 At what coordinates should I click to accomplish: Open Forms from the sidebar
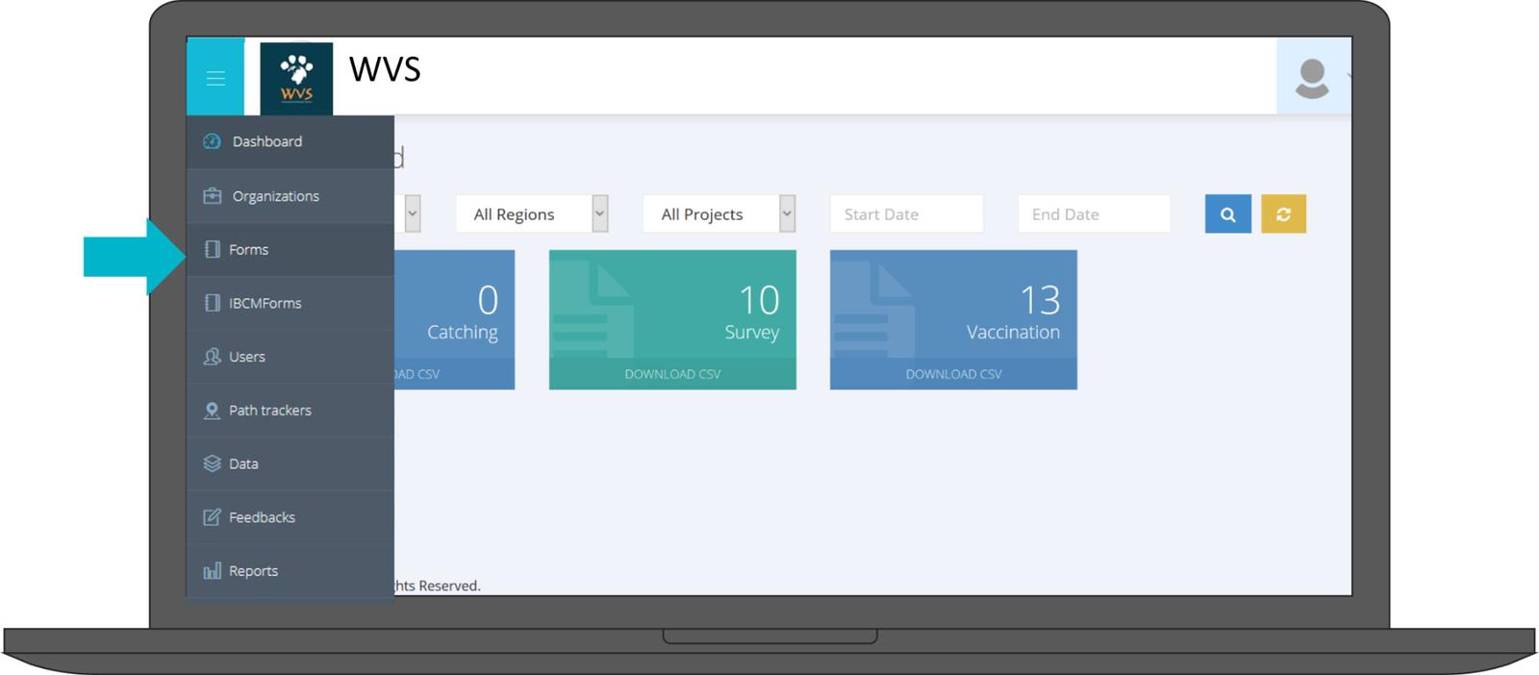(x=290, y=250)
